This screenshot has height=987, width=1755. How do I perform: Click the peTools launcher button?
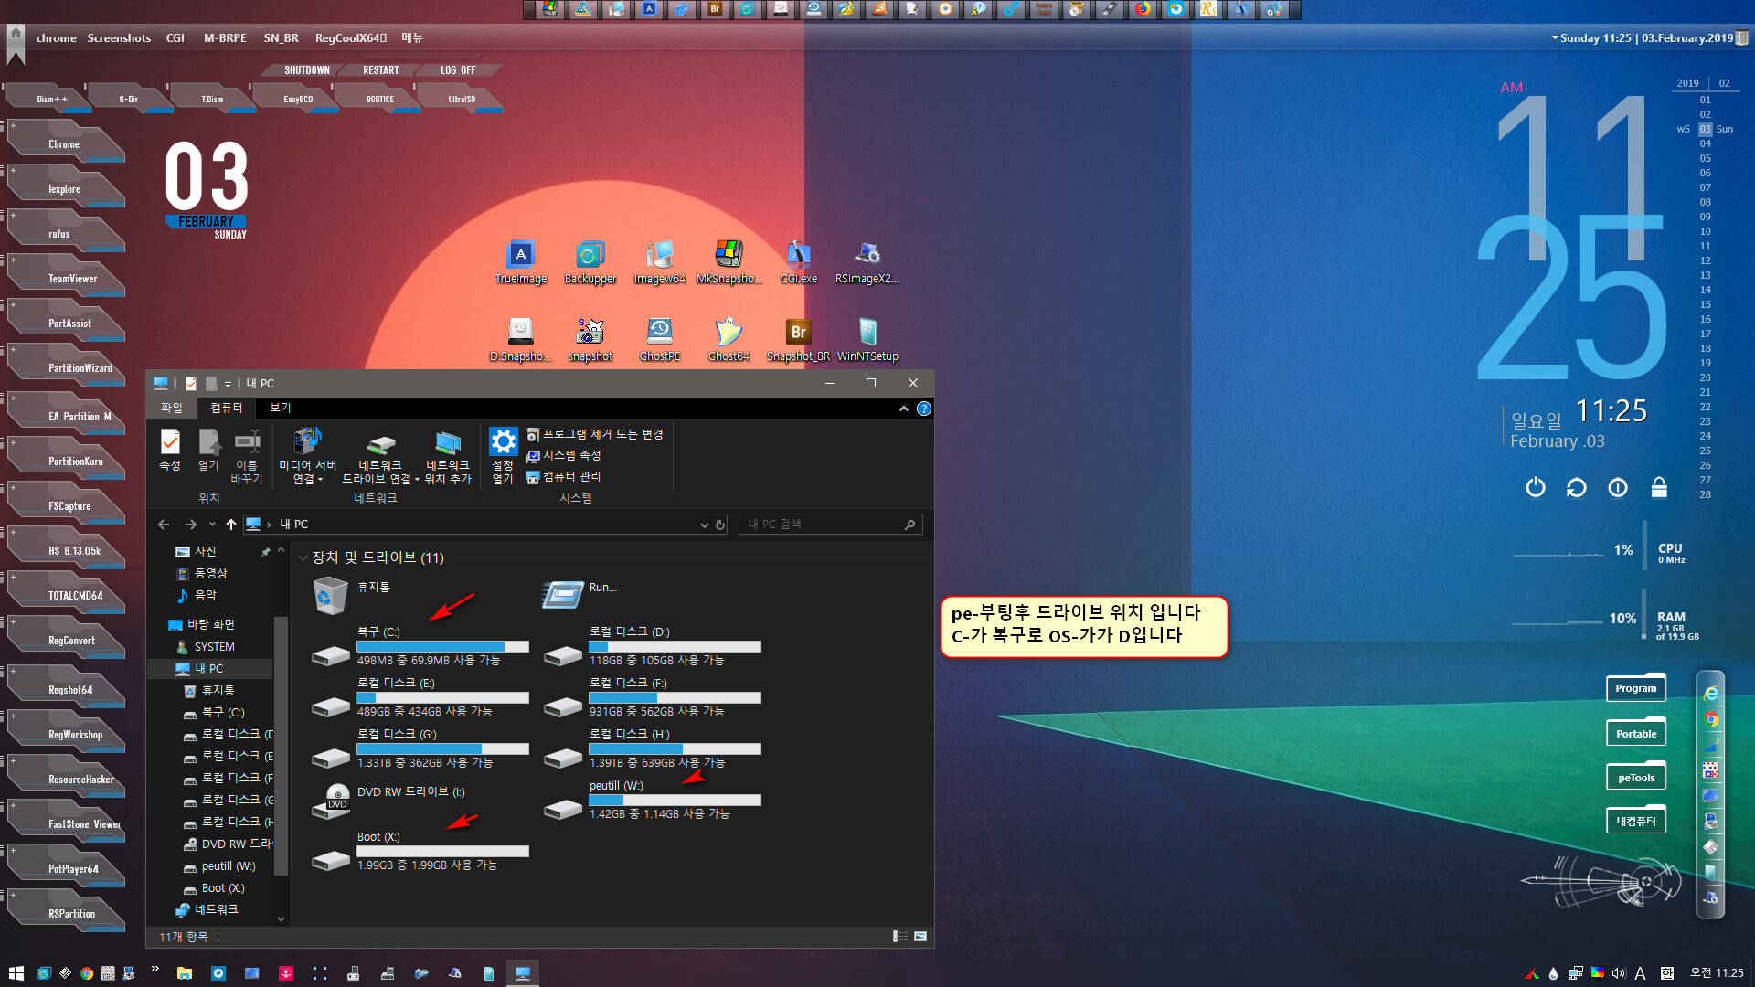coord(1635,778)
